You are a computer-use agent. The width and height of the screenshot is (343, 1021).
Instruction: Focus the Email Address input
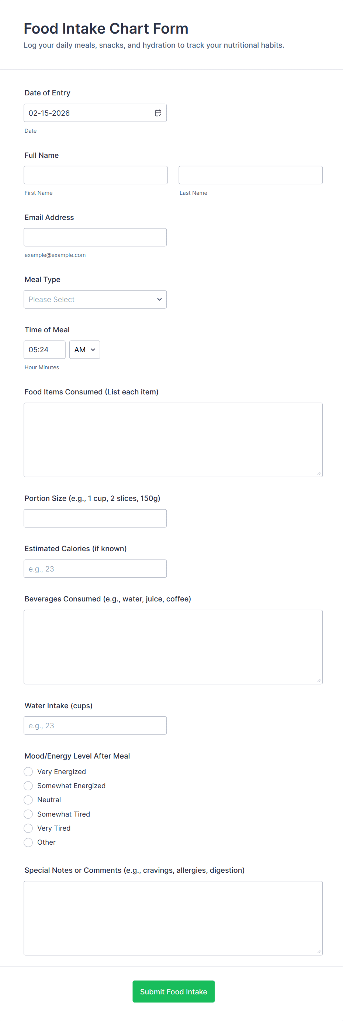tap(95, 237)
